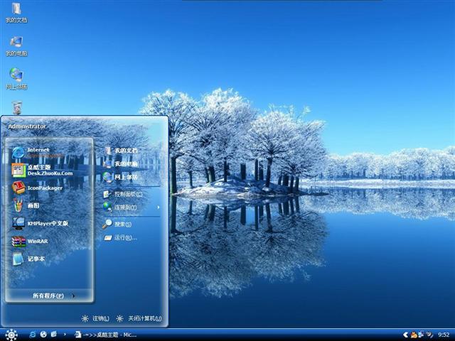This screenshot has height=341, width=455.
Task: Expand hidden system tray icons chevron
Action: tap(406, 335)
